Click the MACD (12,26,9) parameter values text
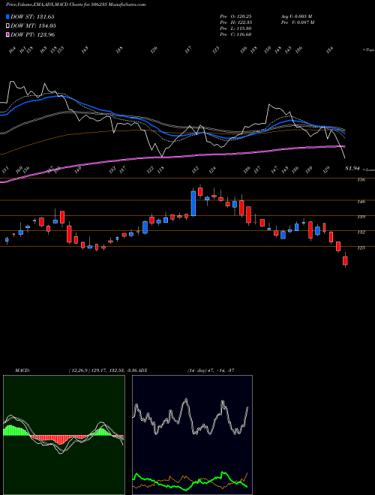Image resolution: width=375 pixels, height=495 pixels. pyautogui.click(x=103, y=370)
